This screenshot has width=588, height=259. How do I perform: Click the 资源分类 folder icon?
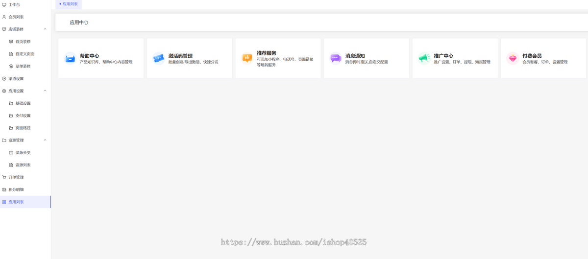click(11, 153)
